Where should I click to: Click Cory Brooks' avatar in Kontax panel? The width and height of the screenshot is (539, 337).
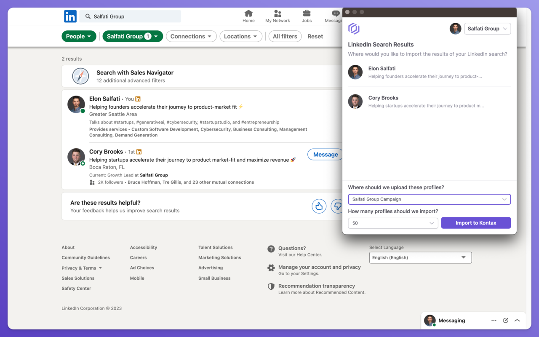pyautogui.click(x=355, y=102)
